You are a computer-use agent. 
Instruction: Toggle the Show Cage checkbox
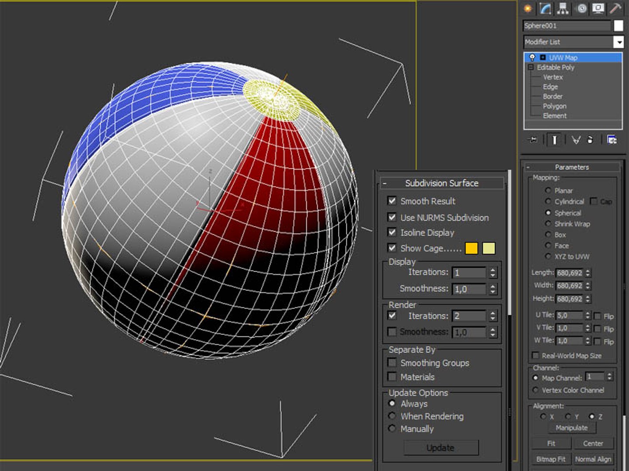point(392,248)
